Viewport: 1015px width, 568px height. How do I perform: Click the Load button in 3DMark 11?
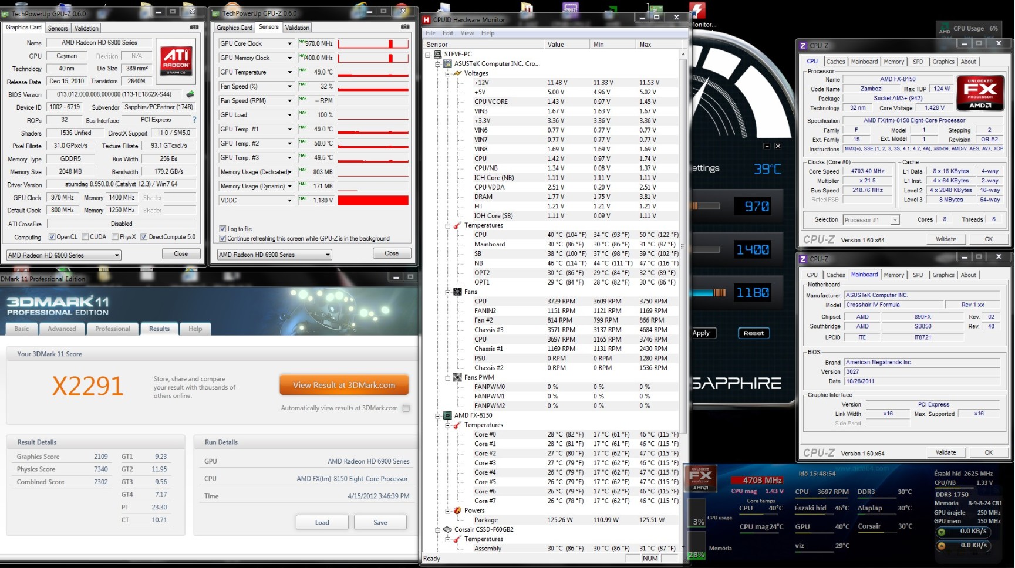322,522
